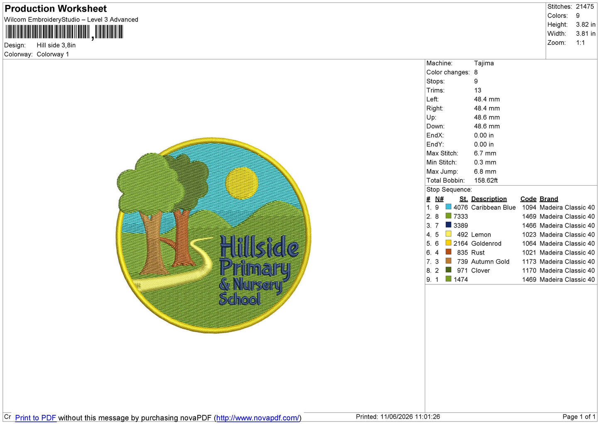Image resolution: width=600 pixels, height=424 pixels.
Task: Select the thread code 1023
Action: point(529,235)
